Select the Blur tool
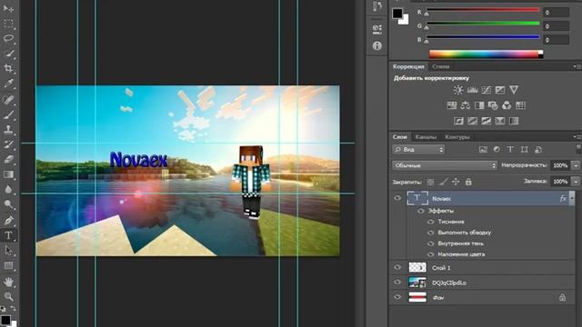 [8, 190]
